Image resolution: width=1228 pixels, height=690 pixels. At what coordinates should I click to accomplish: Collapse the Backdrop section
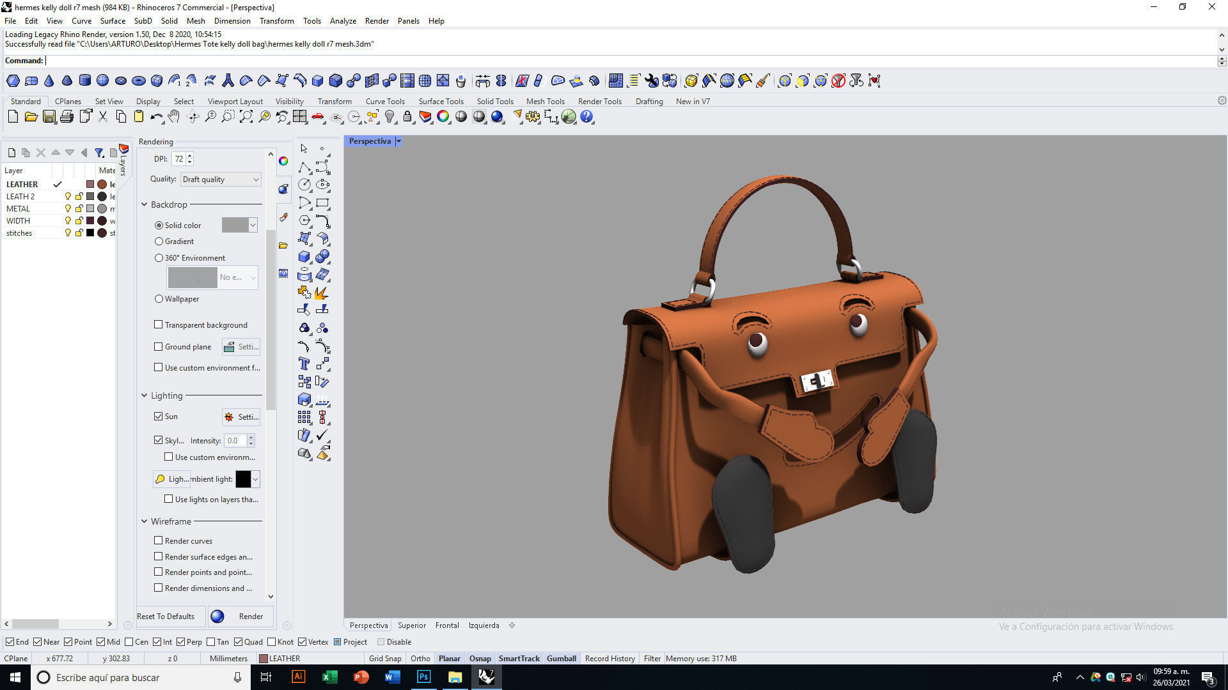point(145,204)
